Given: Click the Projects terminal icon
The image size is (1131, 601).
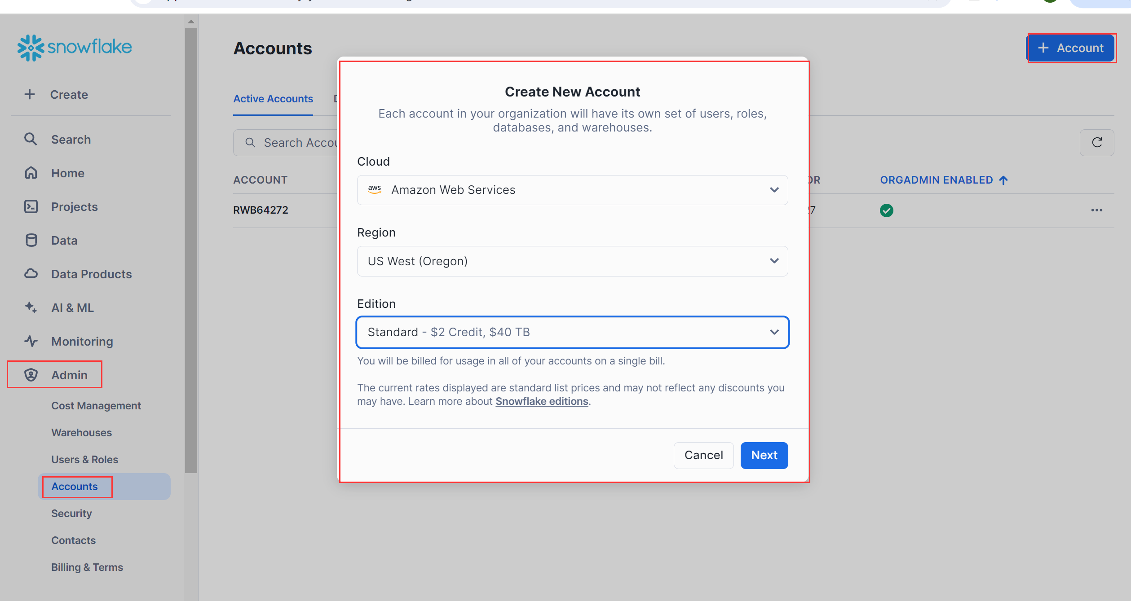Looking at the screenshot, I should 31,206.
